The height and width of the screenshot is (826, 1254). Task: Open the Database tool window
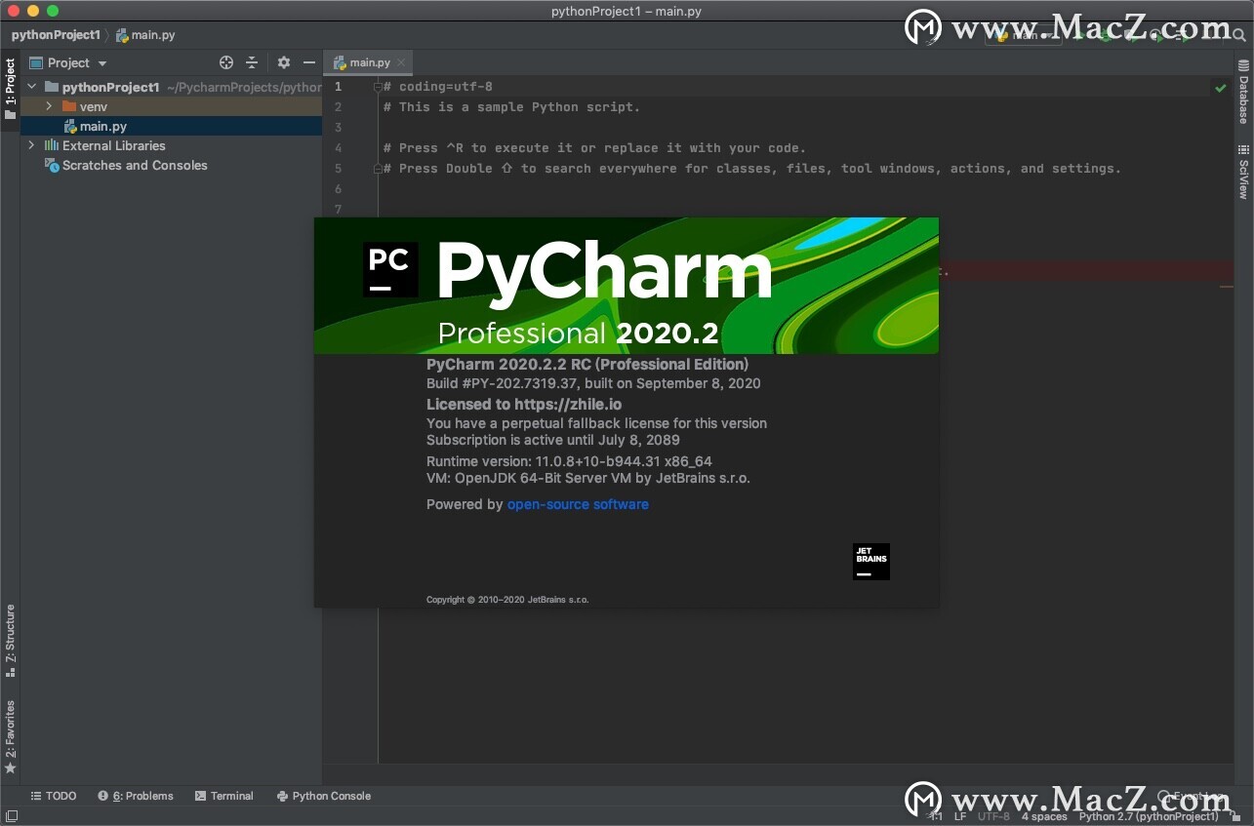pyautogui.click(x=1243, y=92)
